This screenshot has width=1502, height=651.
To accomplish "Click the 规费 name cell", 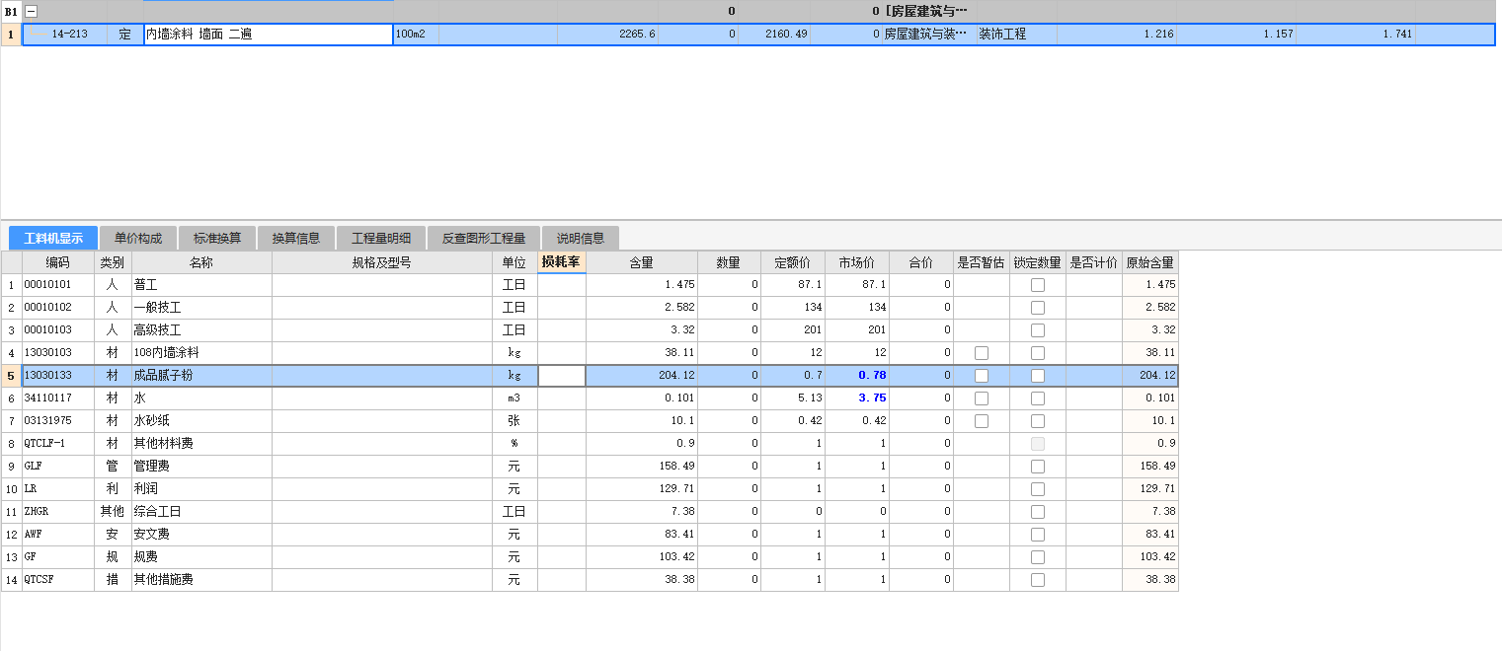I will [x=201, y=557].
